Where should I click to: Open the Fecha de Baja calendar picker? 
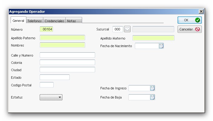pos(152,97)
